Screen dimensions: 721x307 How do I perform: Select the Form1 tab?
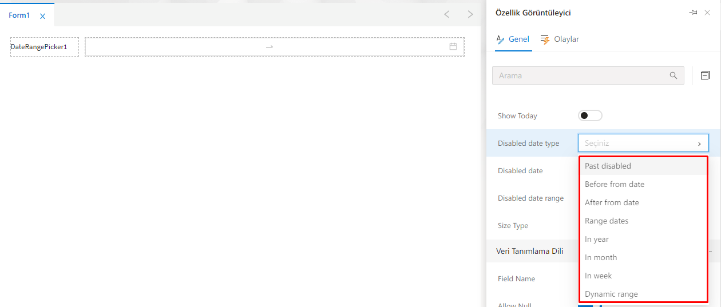(x=19, y=15)
